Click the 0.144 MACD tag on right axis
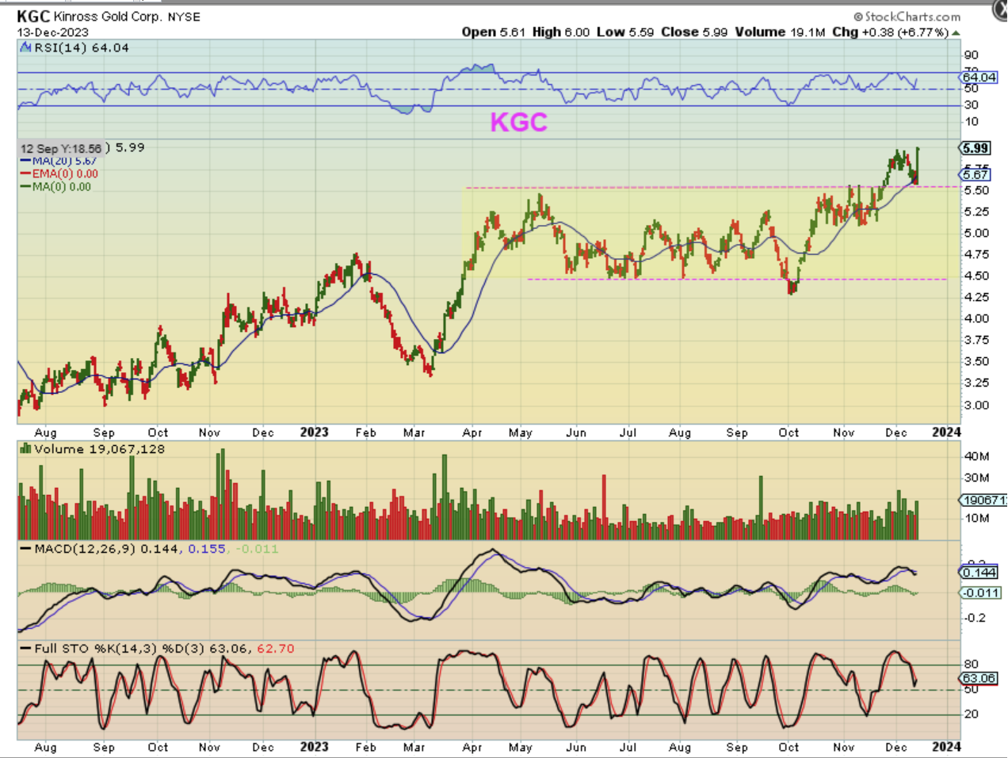Viewport: 1008px width, 758px height. 979,573
